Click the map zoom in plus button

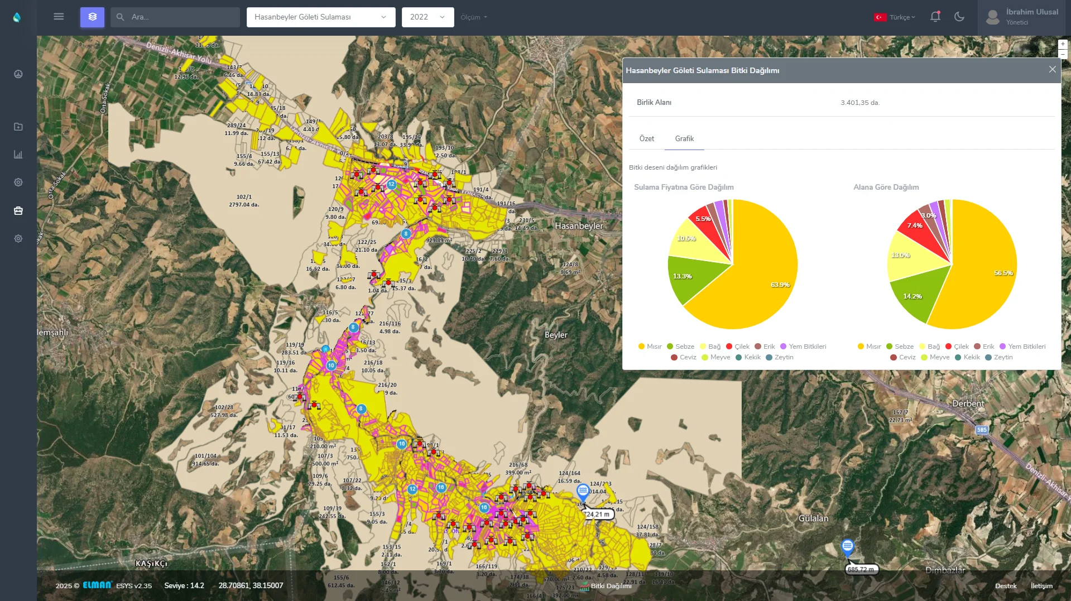coord(1063,44)
